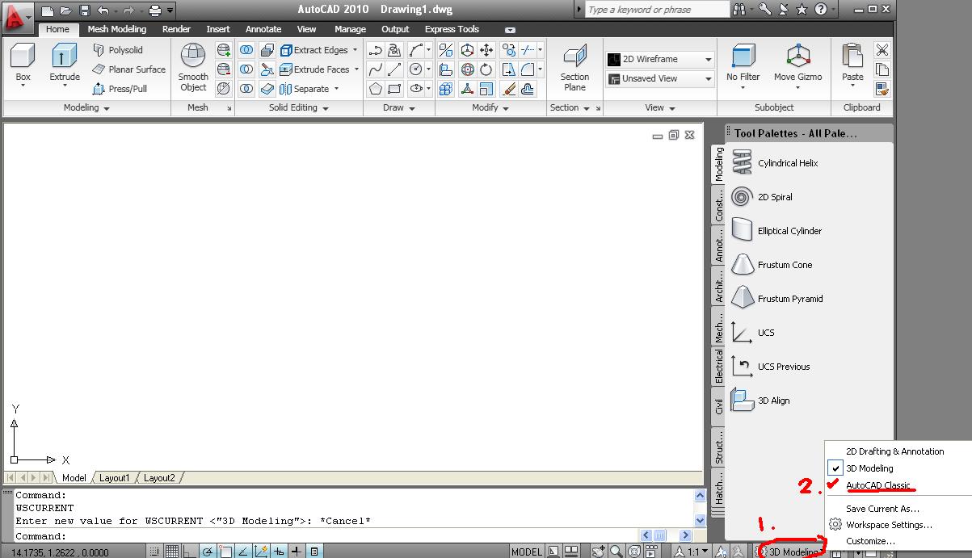This screenshot has width=972, height=558.
Task: Expand the Solid Editing panel
Action: click(x=299, y=107)
